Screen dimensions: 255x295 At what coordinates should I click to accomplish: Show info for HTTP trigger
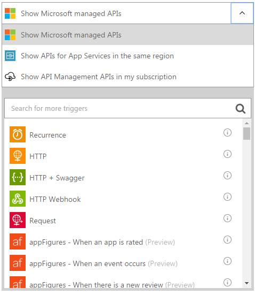[227, 154]
